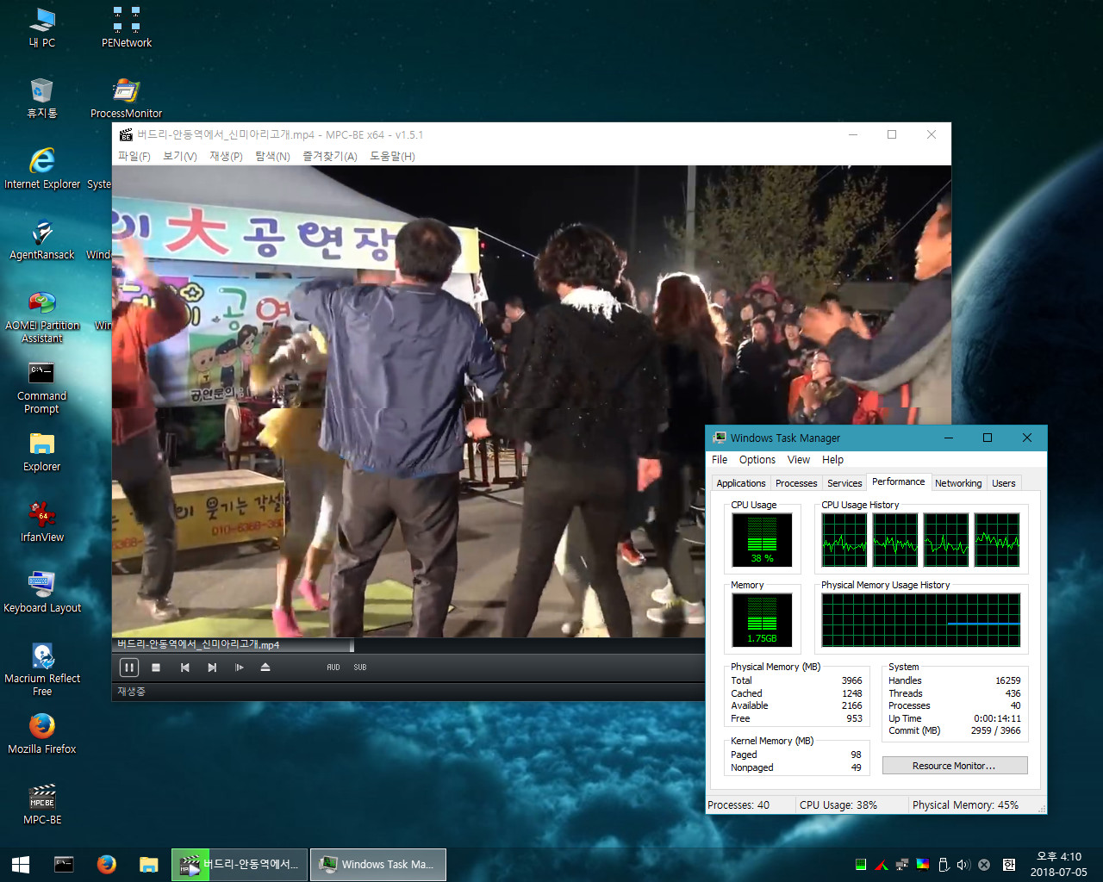Open the Windows Start menu

tap(21, 864)
